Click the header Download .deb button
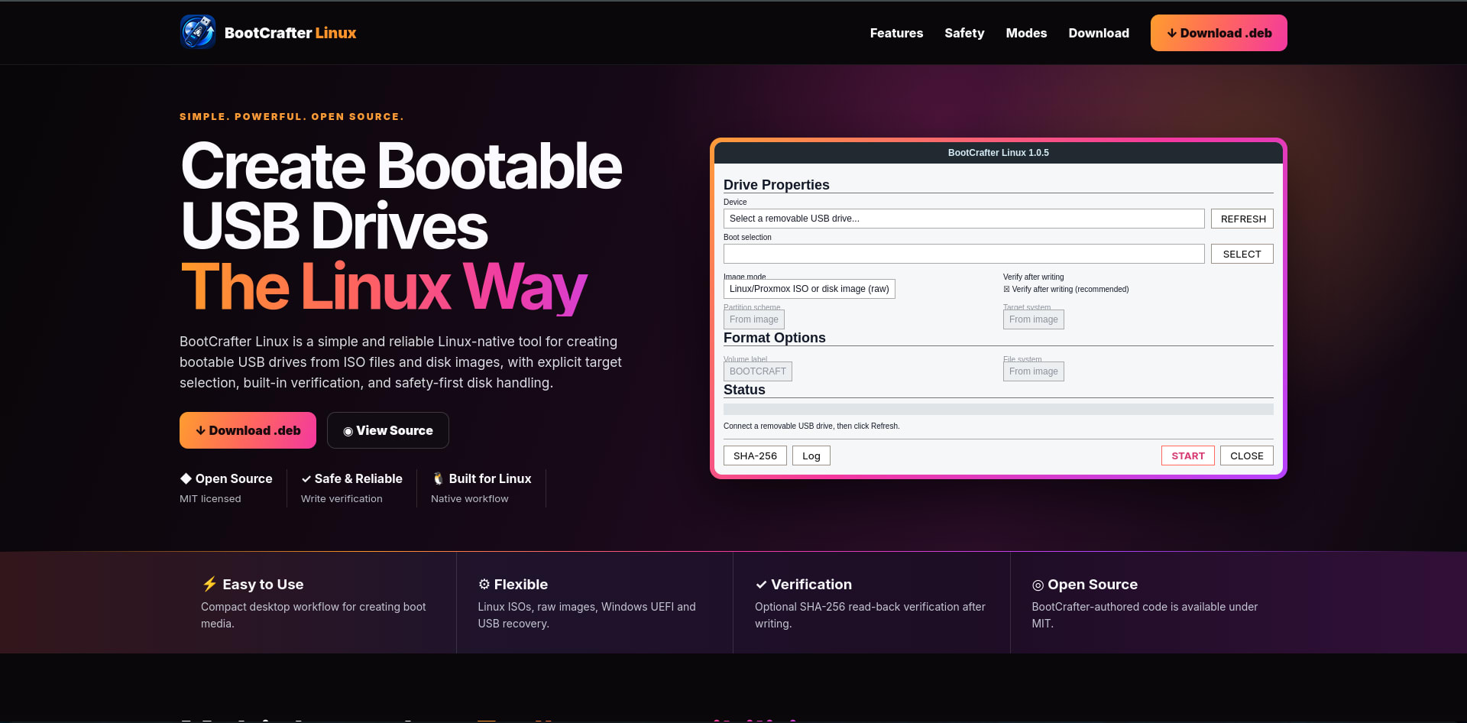1467x723 pixels. [1219, 33]
